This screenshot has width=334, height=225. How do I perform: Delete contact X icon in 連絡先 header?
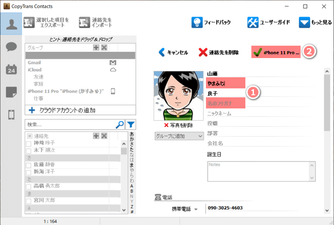(104, 136)
